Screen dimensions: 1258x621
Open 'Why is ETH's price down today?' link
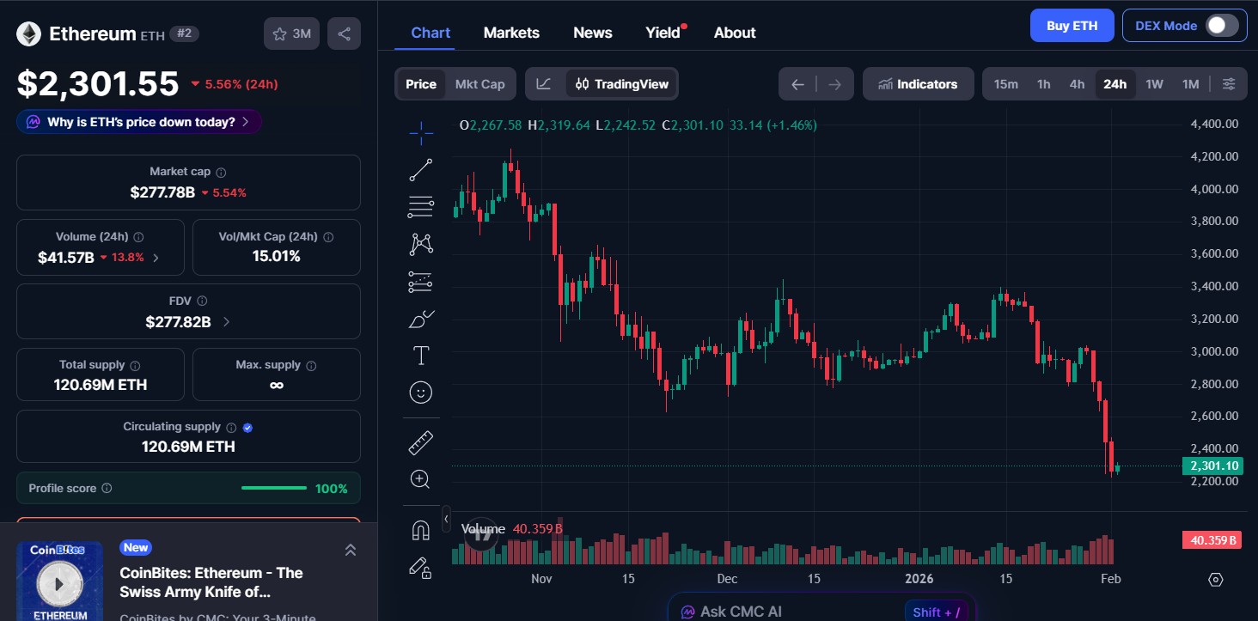[x=138, y=122]
